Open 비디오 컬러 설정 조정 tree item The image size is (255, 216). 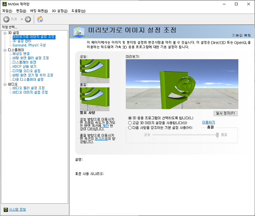click(x=28, y=88)
